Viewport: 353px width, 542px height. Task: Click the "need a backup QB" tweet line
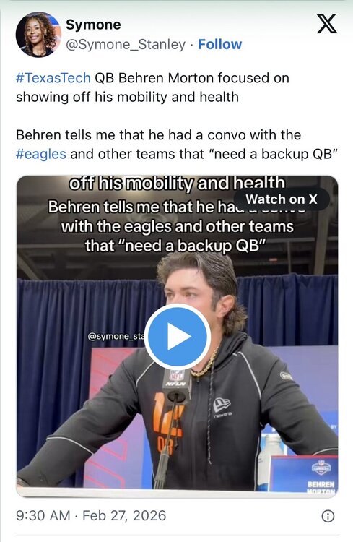coord(176,154)
